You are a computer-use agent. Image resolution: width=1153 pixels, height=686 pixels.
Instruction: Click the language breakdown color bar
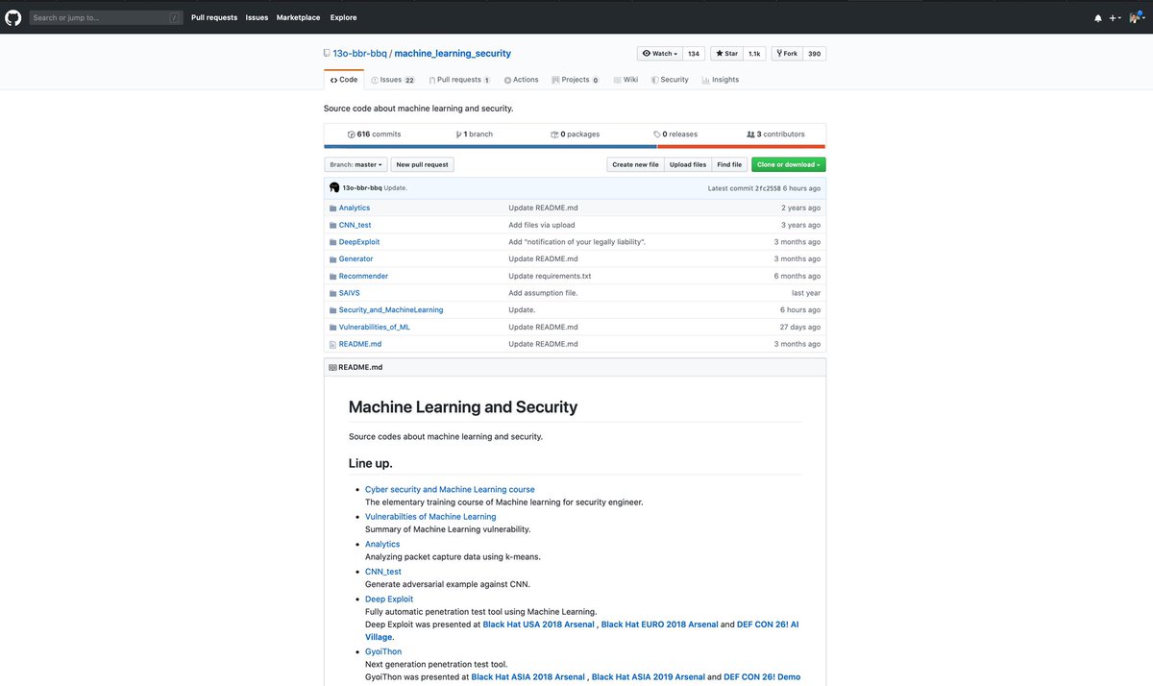[575, 147]
